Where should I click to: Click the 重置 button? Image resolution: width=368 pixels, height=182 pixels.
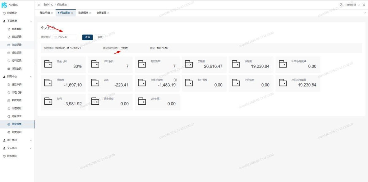point(100,37)
